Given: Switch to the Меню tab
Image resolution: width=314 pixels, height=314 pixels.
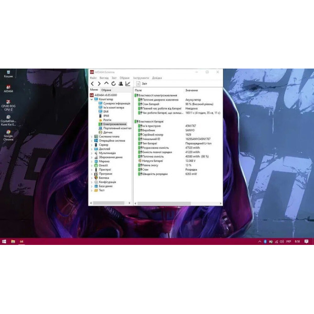Looking at the screenshot, I should coord(94,89).
